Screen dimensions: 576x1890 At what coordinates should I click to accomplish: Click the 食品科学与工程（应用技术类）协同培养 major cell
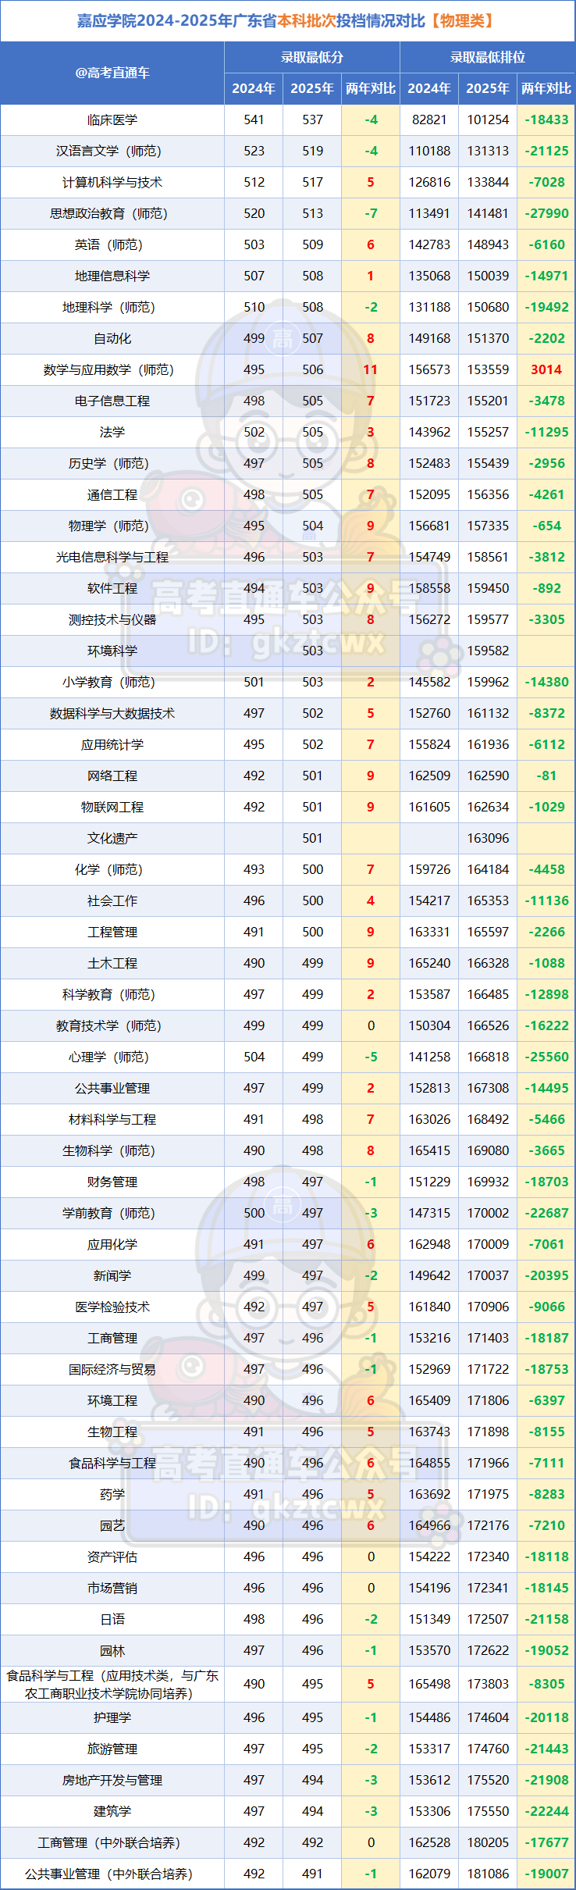point(112,1684)
